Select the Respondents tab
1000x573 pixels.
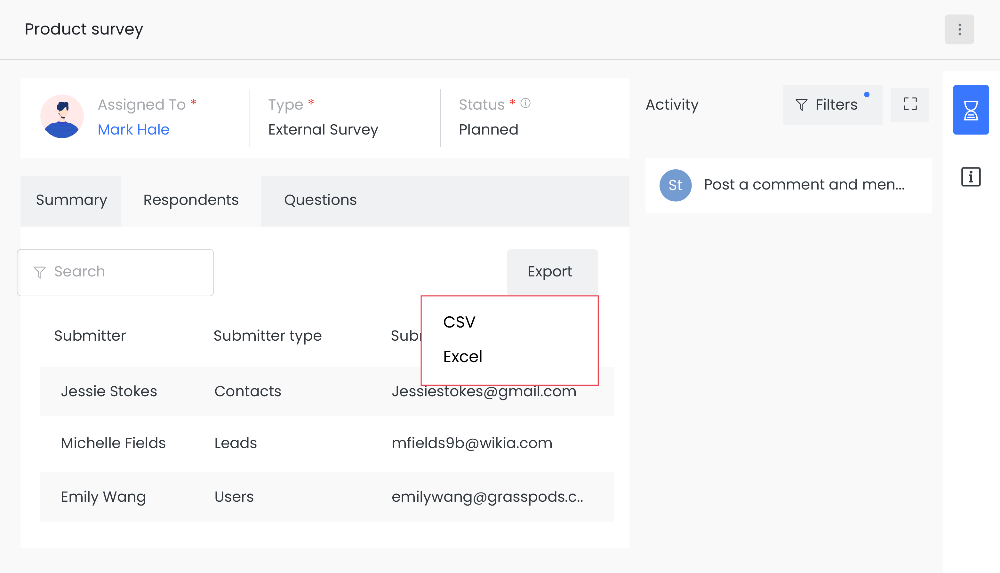[x=191, y=200]
